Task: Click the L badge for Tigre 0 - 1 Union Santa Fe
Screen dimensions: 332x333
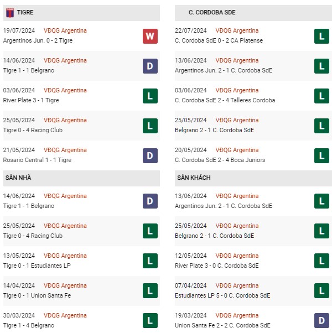Action: click(150, 290)
